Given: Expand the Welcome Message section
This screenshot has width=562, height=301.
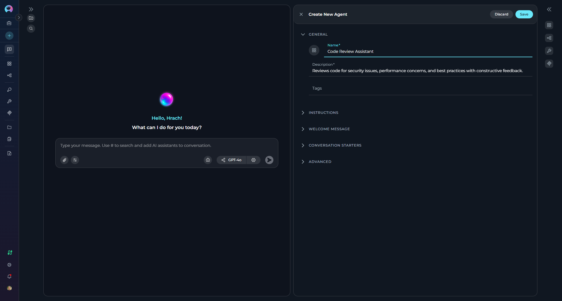Looking at the screenshot, I should (x=329, y=129).
